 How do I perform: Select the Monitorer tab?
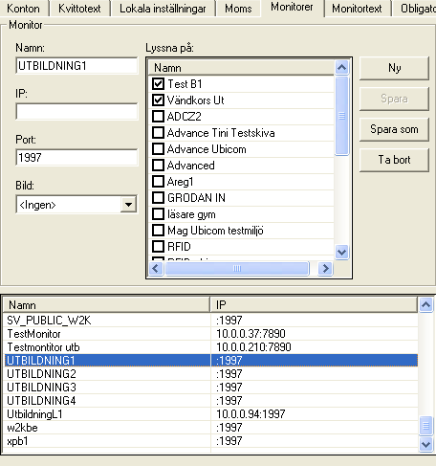(292, 7)
